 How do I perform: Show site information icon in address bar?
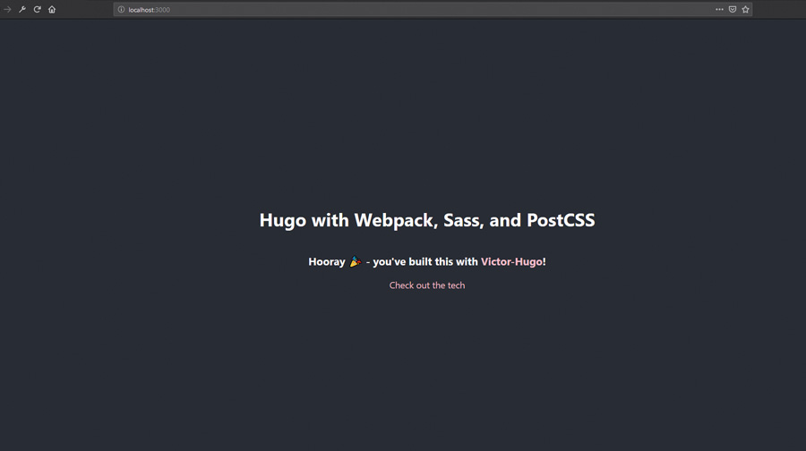[121, 9]
